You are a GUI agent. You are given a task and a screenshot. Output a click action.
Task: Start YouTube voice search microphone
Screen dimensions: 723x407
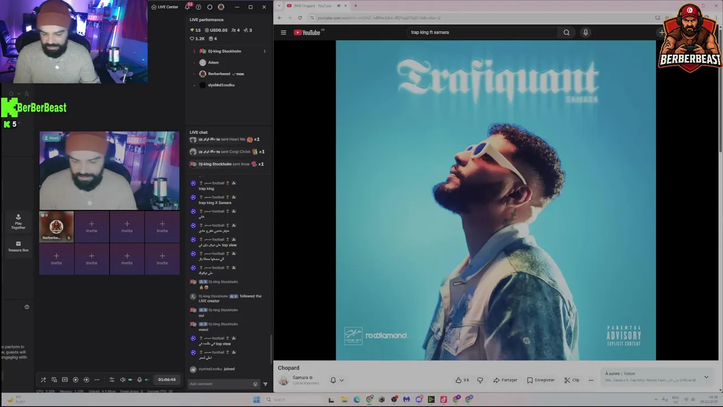(586, 32)
